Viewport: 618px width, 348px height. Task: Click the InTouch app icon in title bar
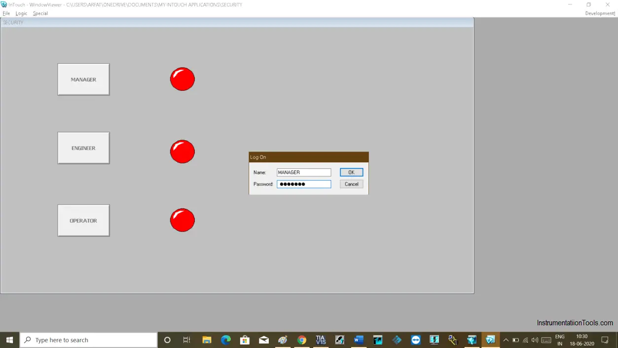click(4, 4)
